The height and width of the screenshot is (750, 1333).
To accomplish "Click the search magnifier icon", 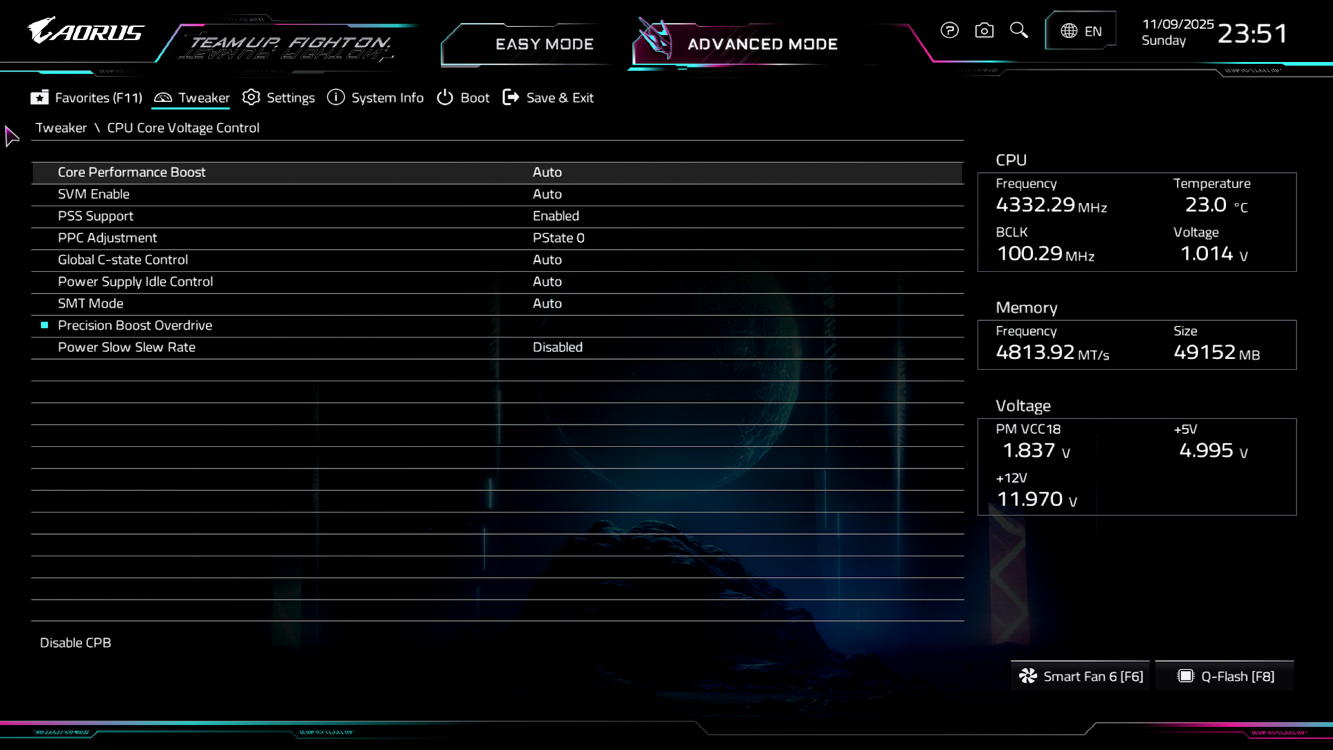I will (1018, 31).
